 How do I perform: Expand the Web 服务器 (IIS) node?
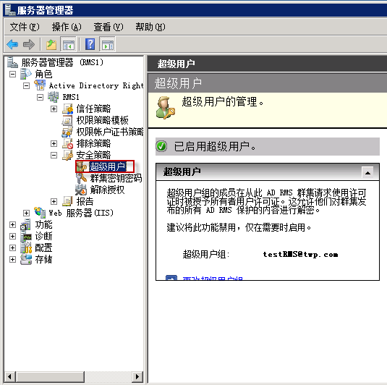point(26,213)
